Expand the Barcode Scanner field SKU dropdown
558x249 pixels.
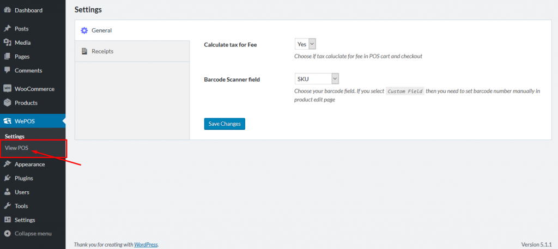(317, 78)
